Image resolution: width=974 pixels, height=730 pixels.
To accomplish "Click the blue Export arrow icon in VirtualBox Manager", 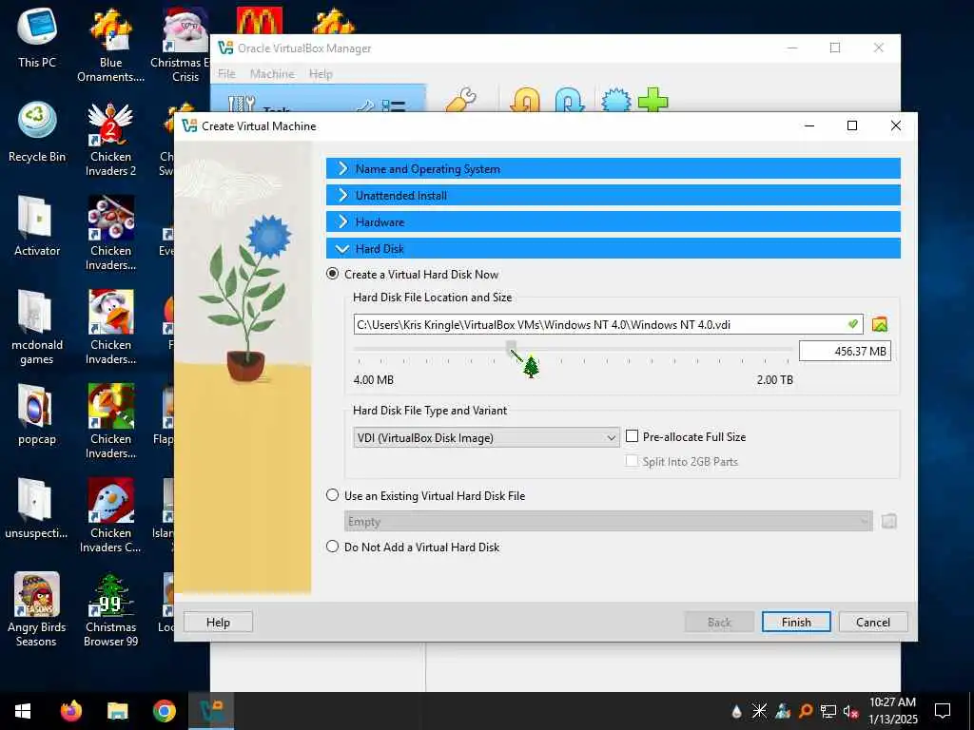I will [x=570, y=100].
